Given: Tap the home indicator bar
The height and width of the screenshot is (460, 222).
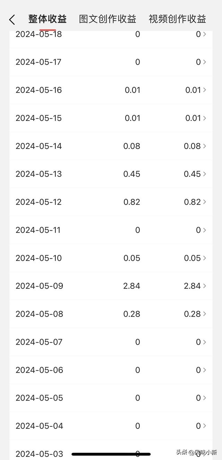Looking at the screenshot, I should (x=111, y=454).
